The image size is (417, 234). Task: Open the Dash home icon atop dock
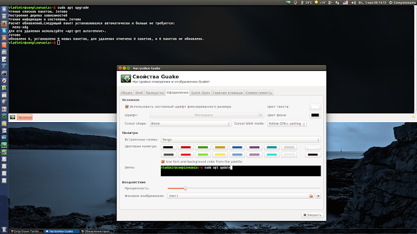4,9
